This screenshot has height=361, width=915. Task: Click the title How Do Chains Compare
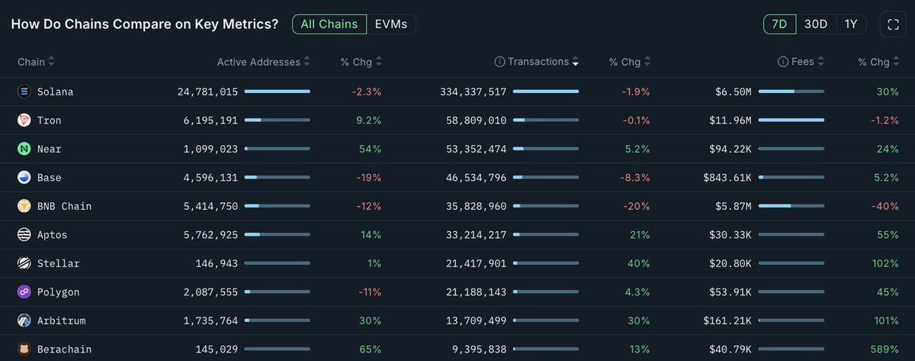click(145, 24)
